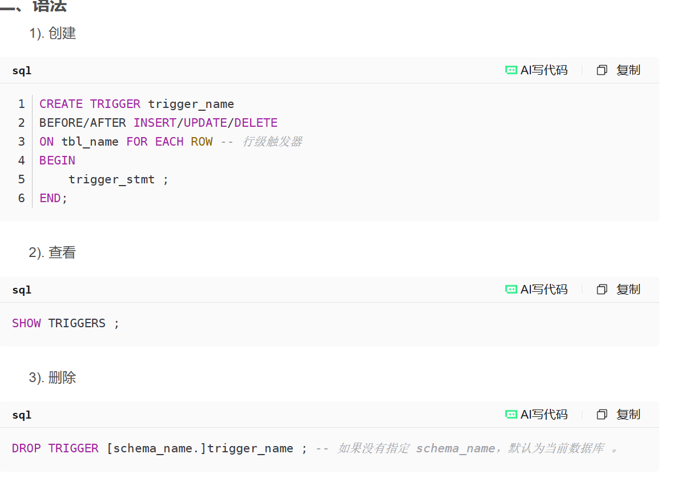The height and width of the screenshot is (490, 676).
Task: Click the copy icon in the CREATE TRIGGER block
Action: pos(602,70)
